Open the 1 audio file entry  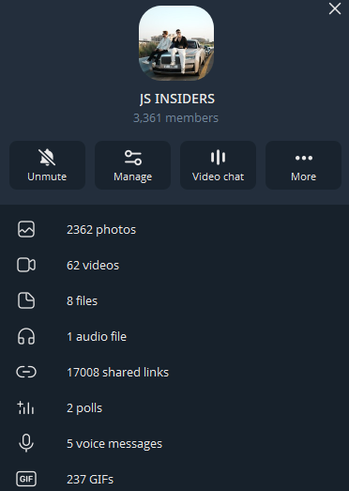[x=174, y=337]
